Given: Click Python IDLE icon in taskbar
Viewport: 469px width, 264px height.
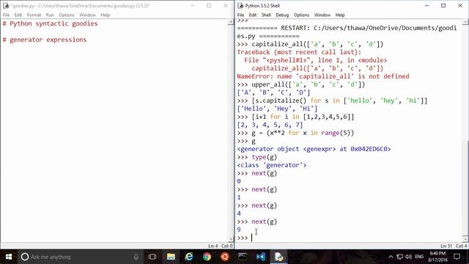Looking at the screenshot, I should point(278,257).
